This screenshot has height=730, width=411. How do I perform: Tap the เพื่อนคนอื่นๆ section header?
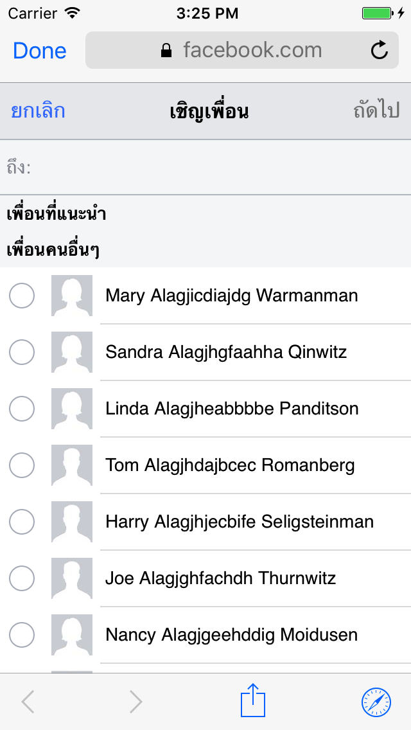[53, 251]
